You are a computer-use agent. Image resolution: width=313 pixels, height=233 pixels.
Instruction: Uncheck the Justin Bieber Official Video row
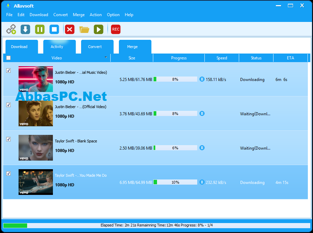pyautogui.click(x=8, y=105)
